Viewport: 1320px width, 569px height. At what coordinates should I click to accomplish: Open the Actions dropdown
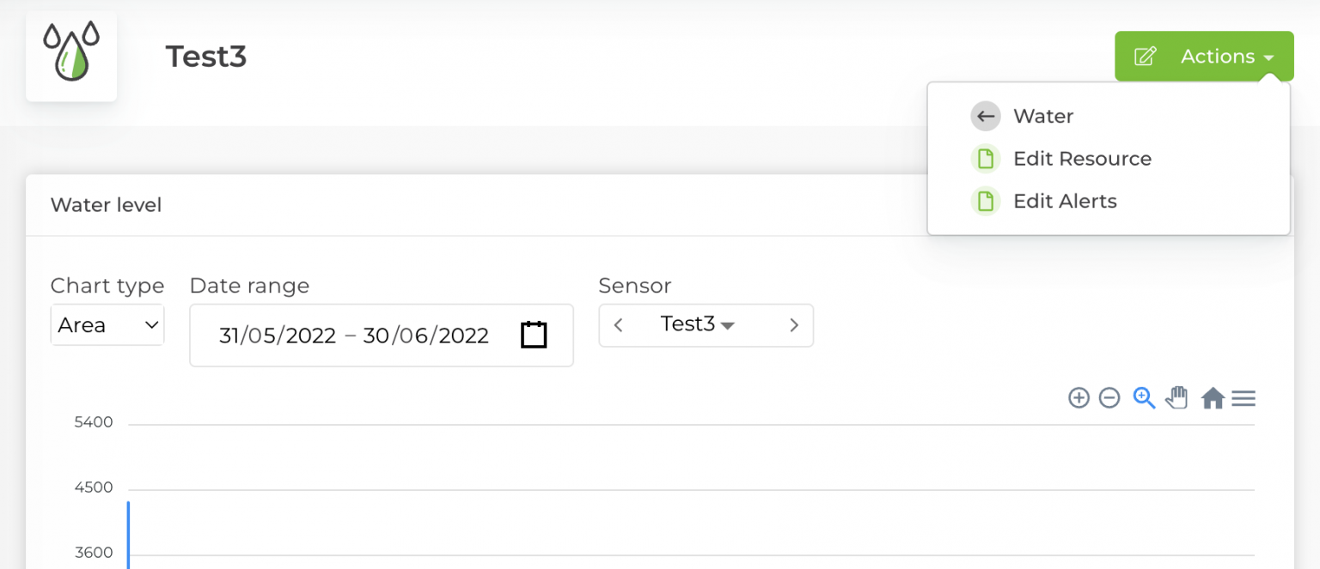point(1217,56)
